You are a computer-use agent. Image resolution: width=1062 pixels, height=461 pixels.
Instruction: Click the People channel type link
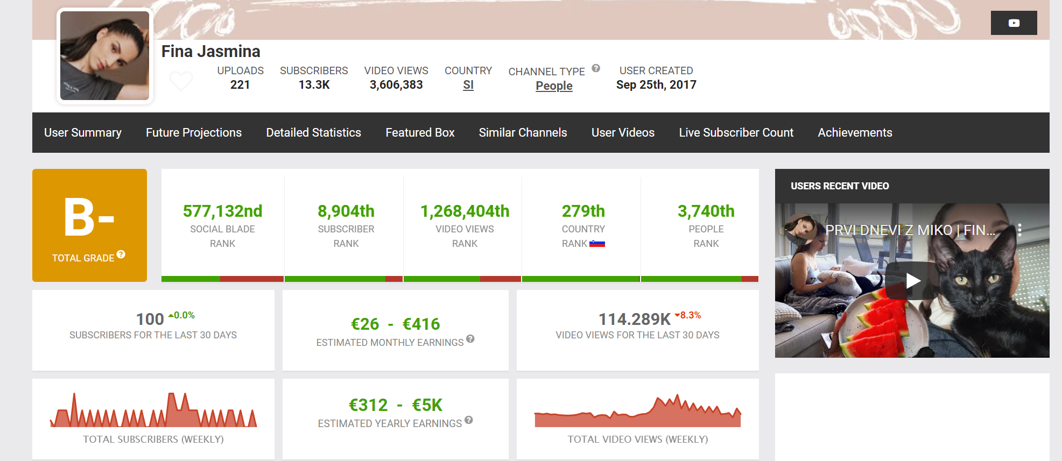coord(554,86)
